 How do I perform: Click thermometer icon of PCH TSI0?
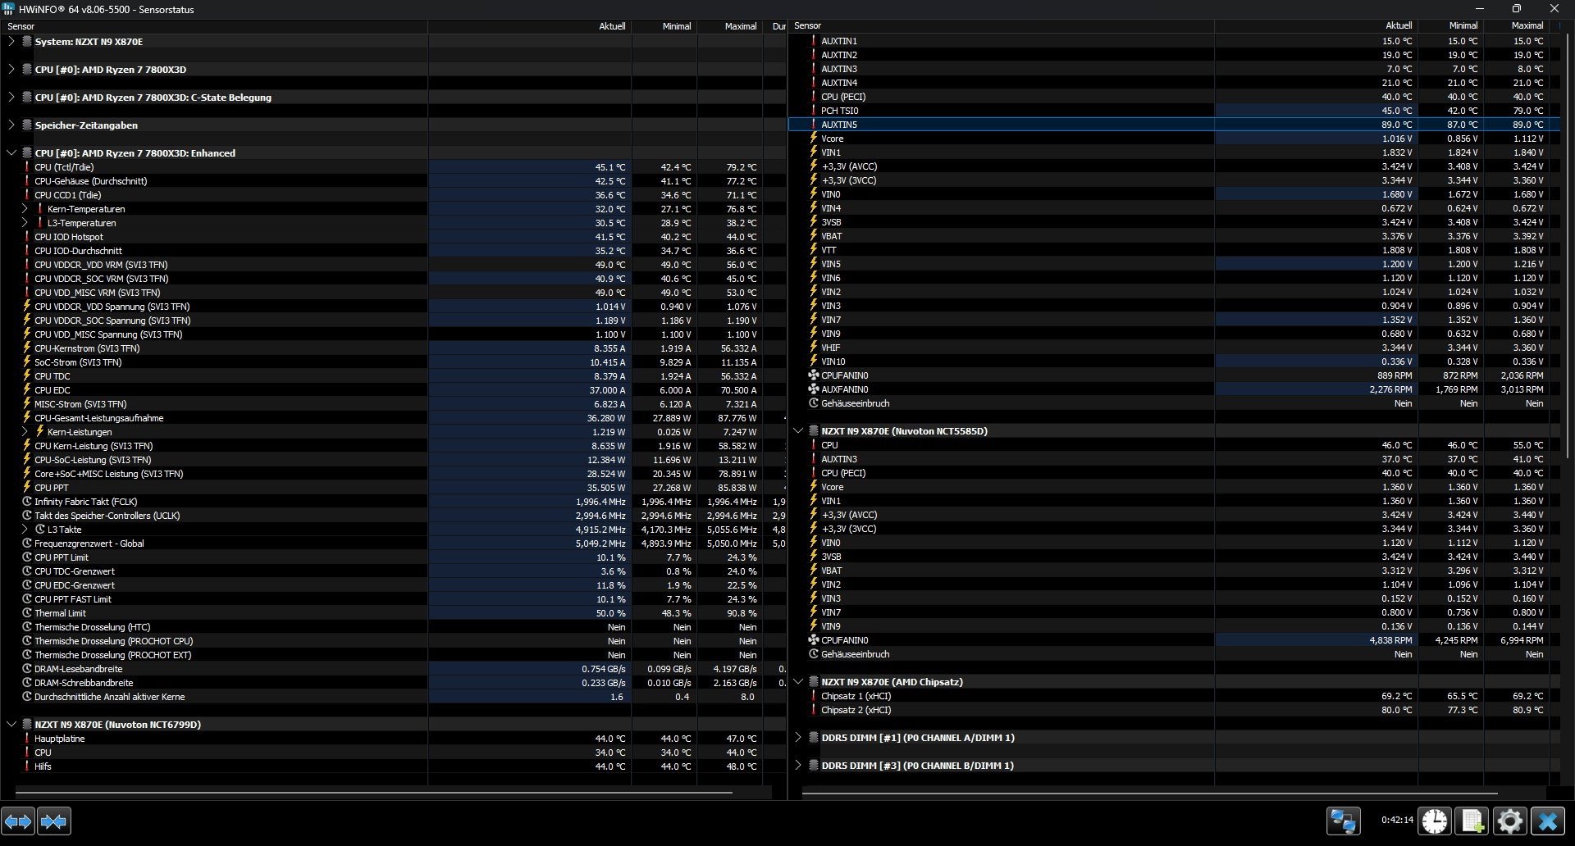(814, 111)
